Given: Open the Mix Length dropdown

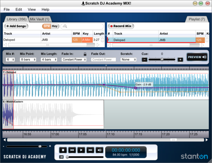Looking at the screenshot, I should (x=49, y=60).
